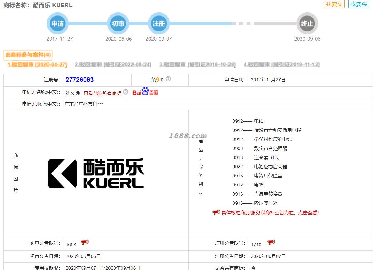The width and height of the screenshot is (376, 270).
Task: Select the goods item 电流用保险丝
Action: 257,176
